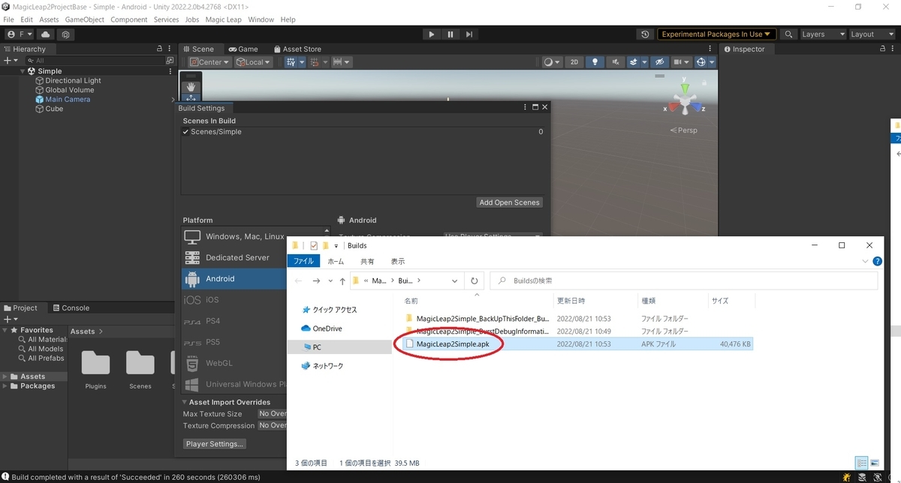Open the Component menu
Image resolution: width=901 pixels, height=483 pixels.
[x=129, y=19]
